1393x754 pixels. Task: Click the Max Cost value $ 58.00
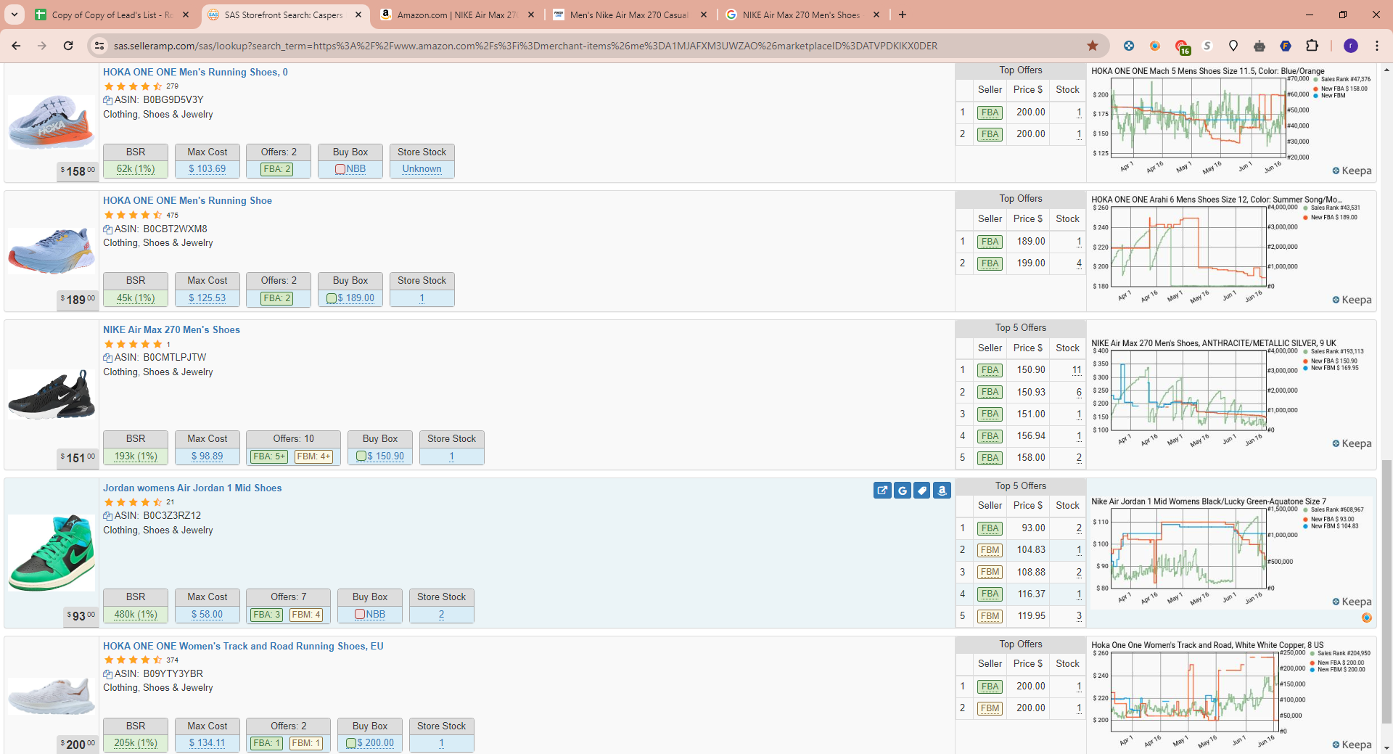[x=207, y=615]
